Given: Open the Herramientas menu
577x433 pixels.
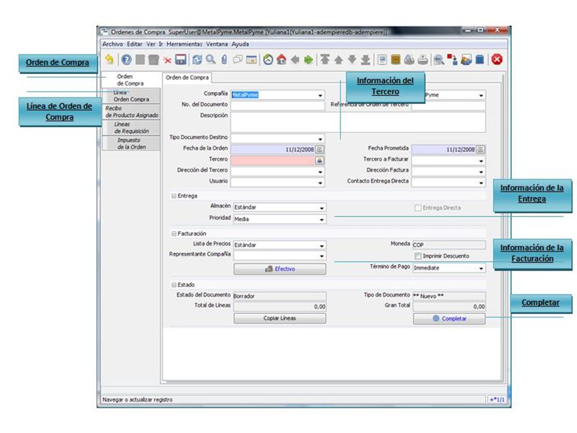Looking at the screenshot, I should point(185,44).
